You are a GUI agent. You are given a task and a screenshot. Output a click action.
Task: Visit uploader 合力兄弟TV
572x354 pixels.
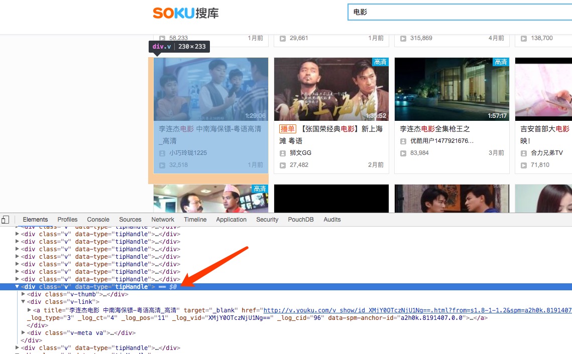point(546,153)
